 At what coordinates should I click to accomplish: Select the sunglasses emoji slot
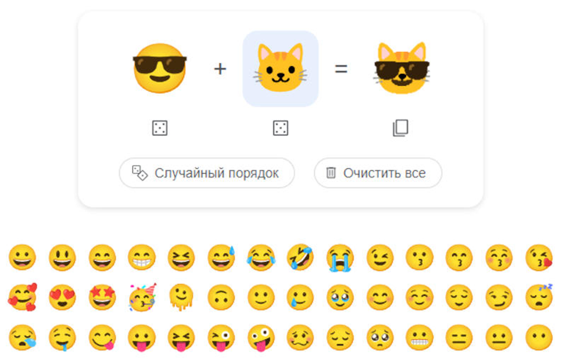tap(160, 68)
